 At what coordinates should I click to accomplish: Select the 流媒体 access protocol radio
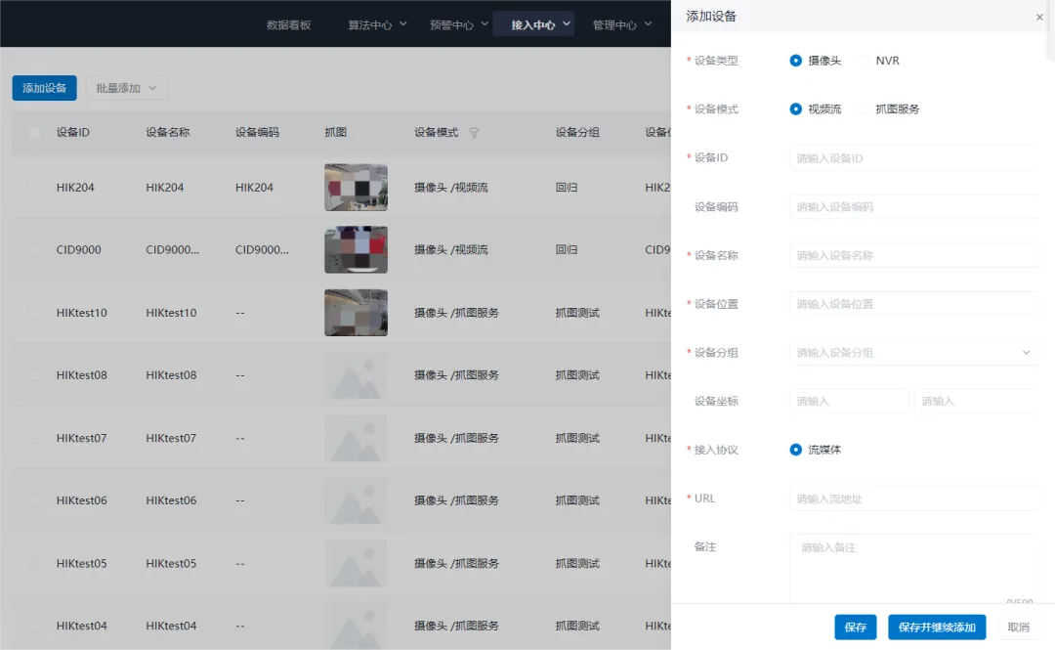coord(795,450)
